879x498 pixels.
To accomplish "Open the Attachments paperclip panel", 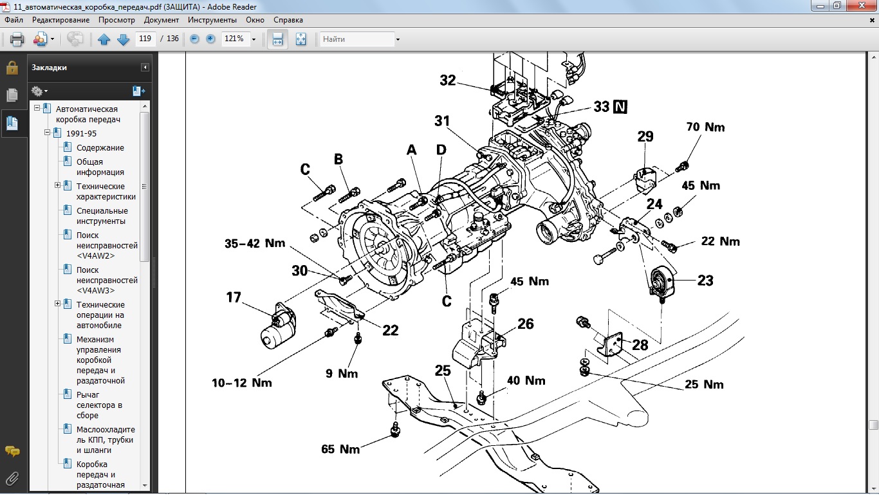I will pyautogui.click(x=12, y=478).
